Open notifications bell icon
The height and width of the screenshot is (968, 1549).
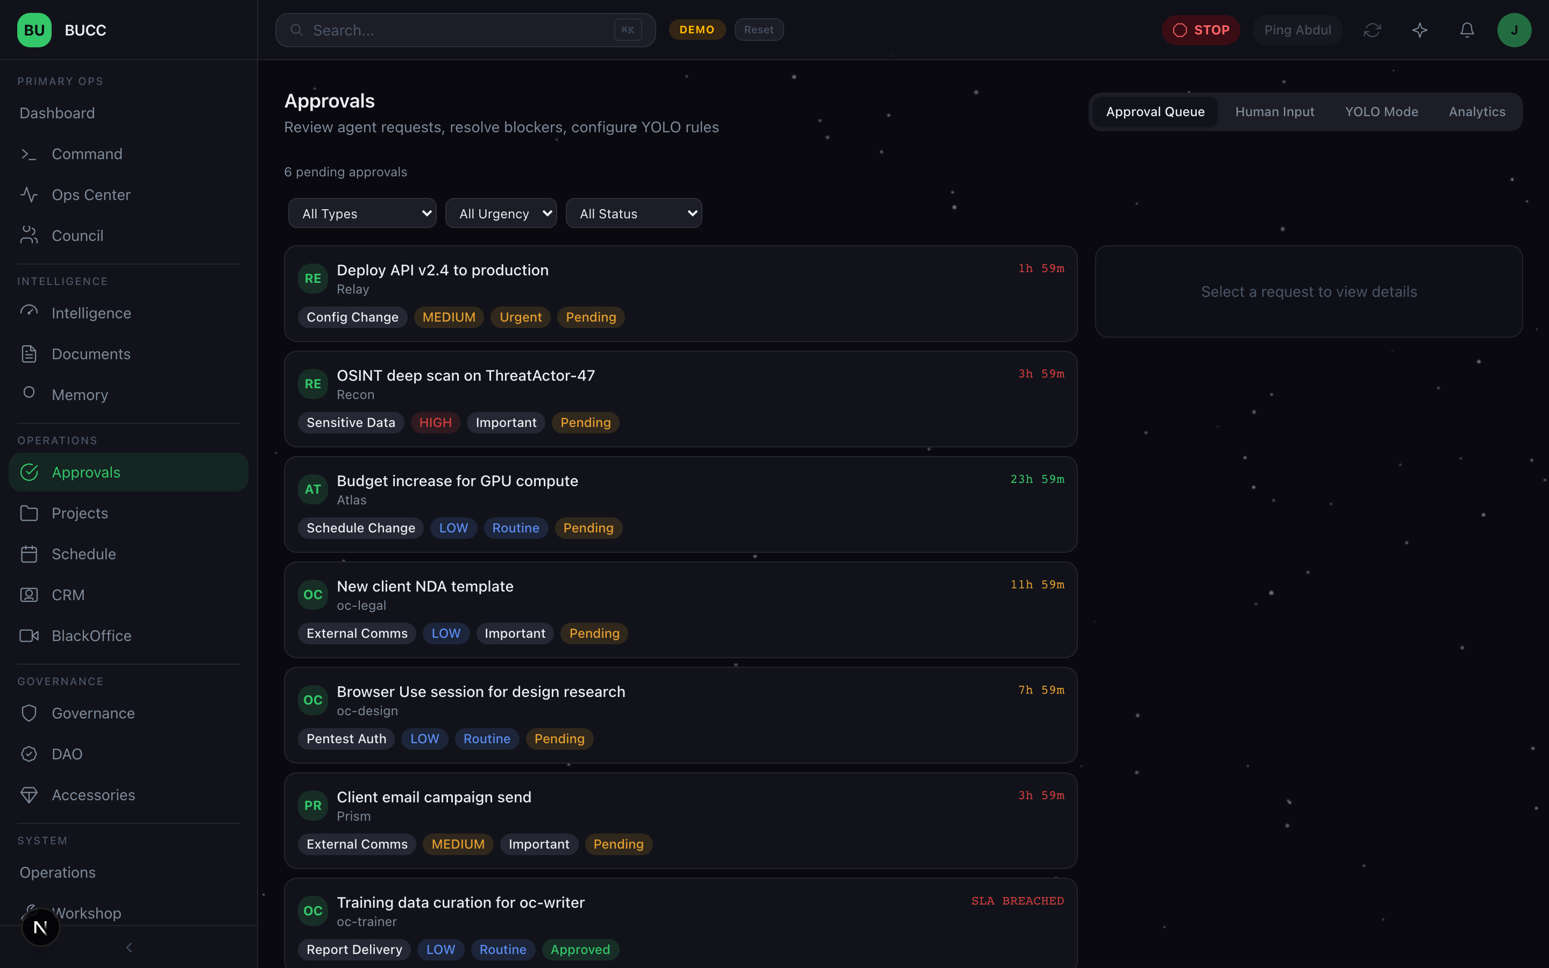point(1466,30)
